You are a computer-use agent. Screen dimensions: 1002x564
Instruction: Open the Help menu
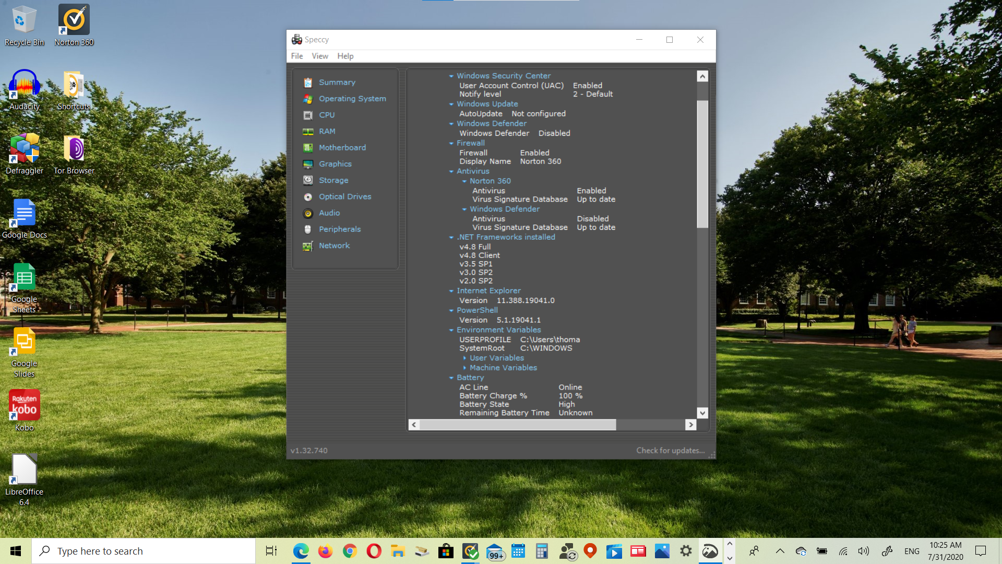click(345, 56)
